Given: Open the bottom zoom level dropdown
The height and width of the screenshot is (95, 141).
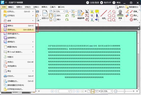Looking at the screenshot, I should point(111,91).
